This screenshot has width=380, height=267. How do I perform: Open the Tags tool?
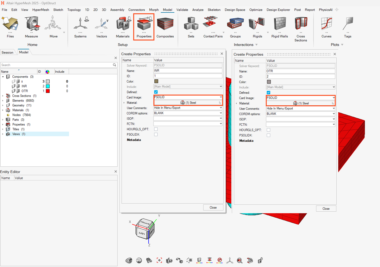pyautogui.click(x=348, y=28)
